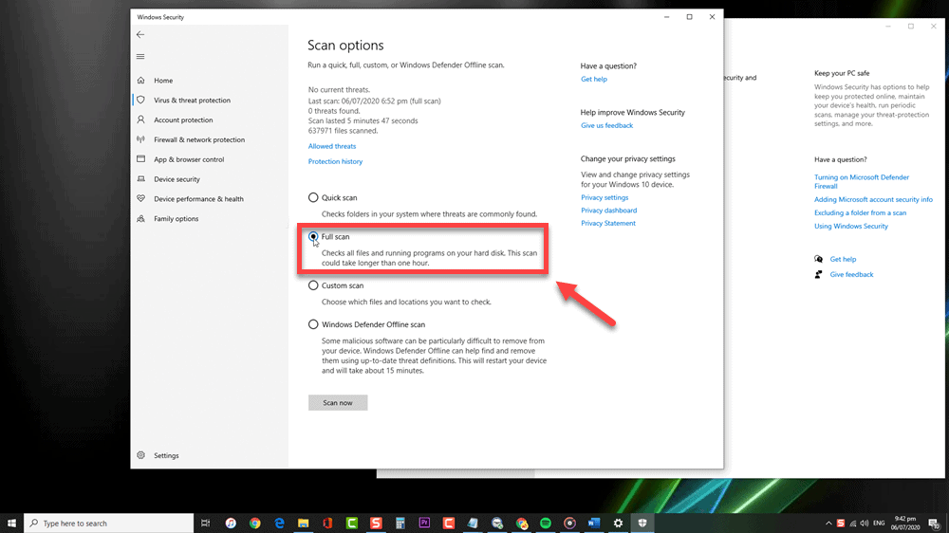Open the Protection history link

coord(335,161)
